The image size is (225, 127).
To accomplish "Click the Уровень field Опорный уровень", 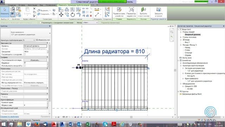I will 35,46.
